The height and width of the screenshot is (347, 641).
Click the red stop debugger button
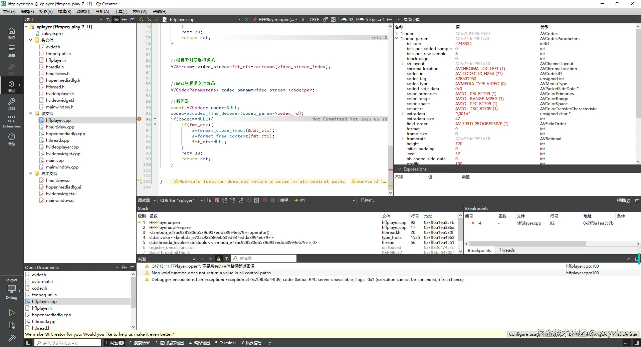(217, 201)
